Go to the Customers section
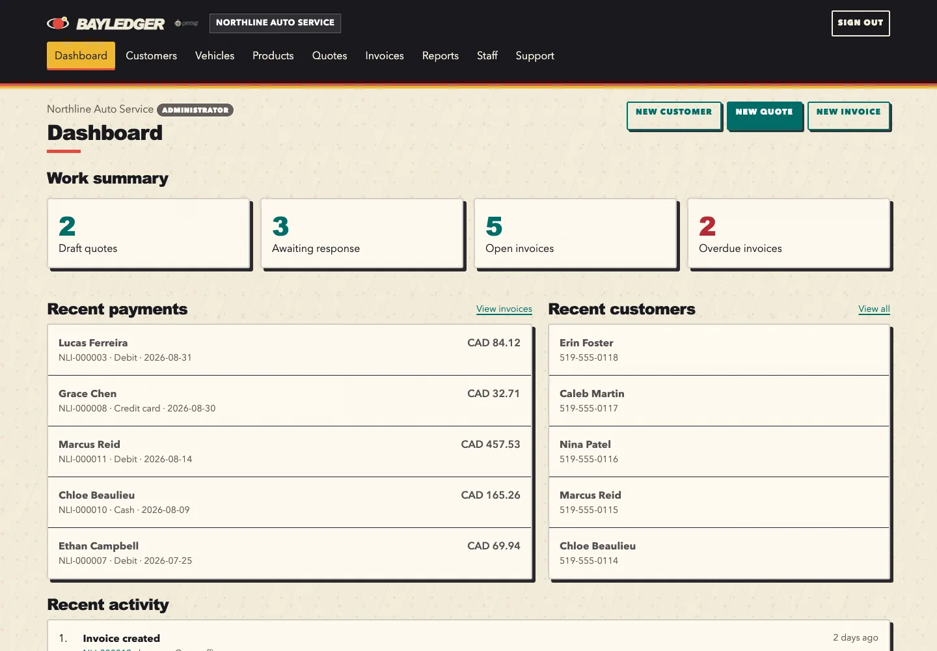The width and height of the screenshot is (937, 651). pyautogui.click(x=151, y=56)
